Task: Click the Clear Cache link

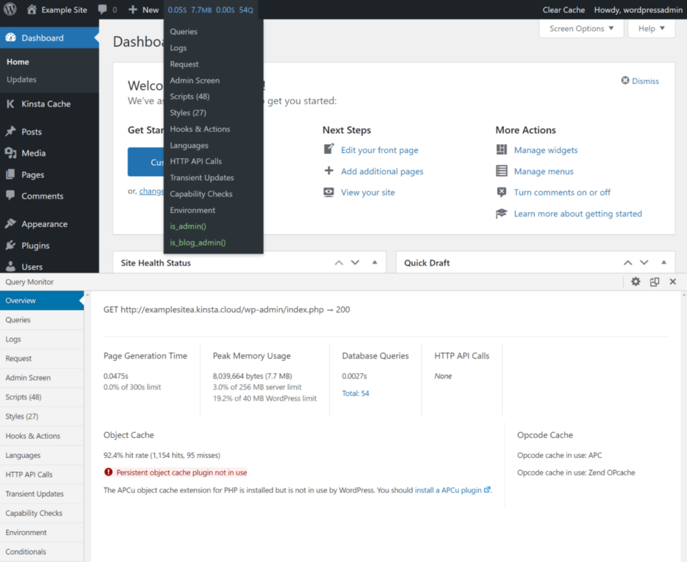Action: pyautogui.click(x=563, y=9)
